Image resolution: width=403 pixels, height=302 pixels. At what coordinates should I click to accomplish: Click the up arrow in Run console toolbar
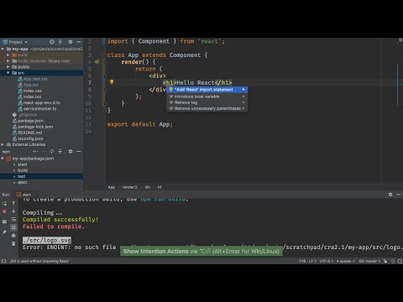coord(13,203)
